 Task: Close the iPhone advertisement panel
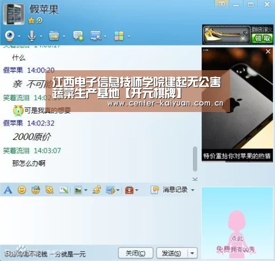268,51
